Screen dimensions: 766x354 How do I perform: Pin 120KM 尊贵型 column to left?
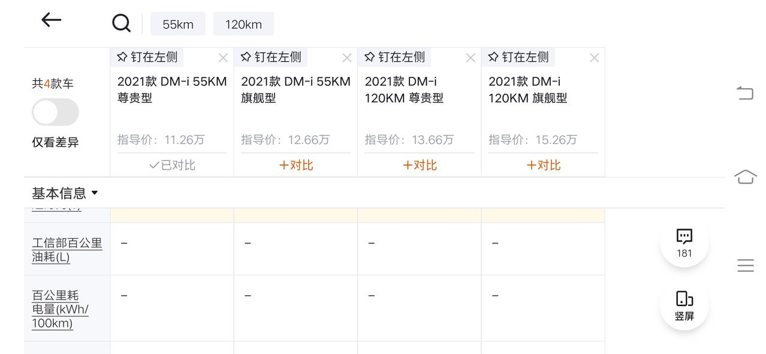click(394, 57)
